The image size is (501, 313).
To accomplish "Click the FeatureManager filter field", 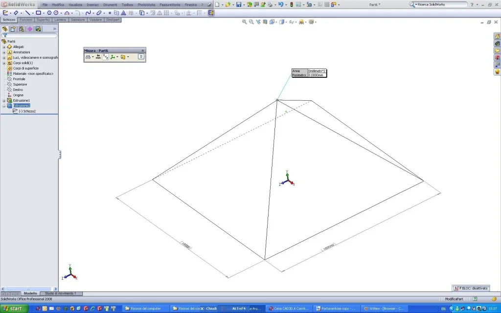I will click(29, 35).
